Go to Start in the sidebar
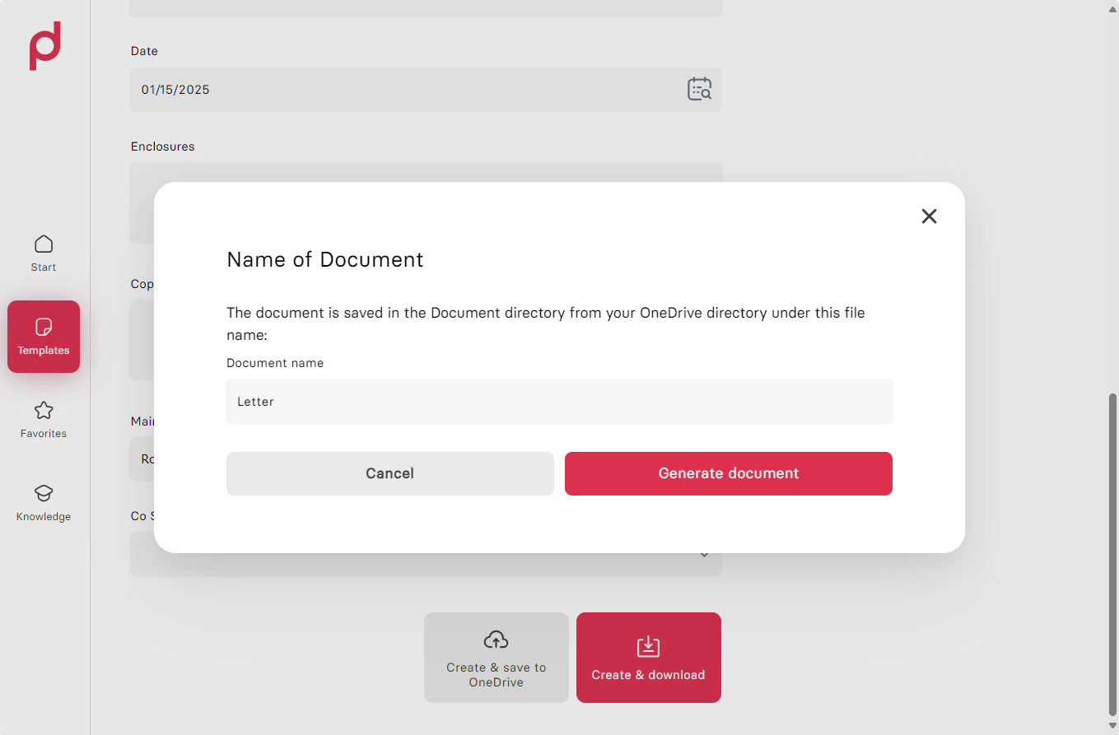The image size is (1119, 735). coord(44,253)
